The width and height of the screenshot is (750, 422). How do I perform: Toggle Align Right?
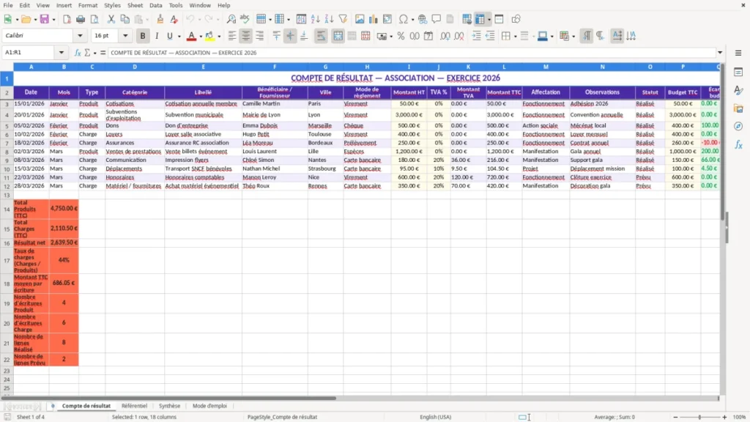point(260,36)
